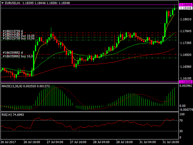Click the 1.16920 price axis value
The width and height of the screenshot is (193, 145).
coord(186,55)
